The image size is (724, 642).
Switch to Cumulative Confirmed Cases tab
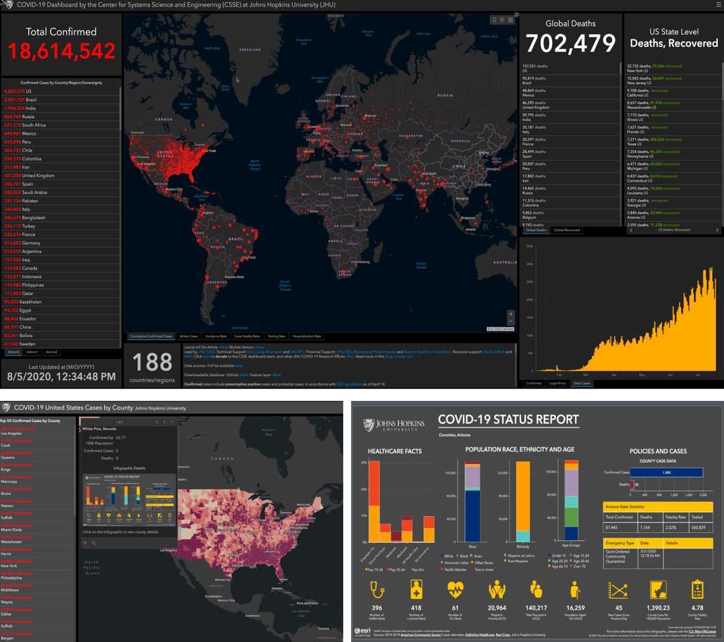pyautogui.click(x=152, y=336)
